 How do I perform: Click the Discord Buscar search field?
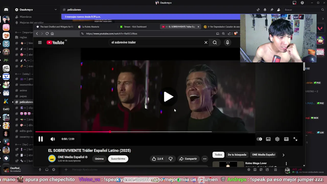[x=304, y=10]
